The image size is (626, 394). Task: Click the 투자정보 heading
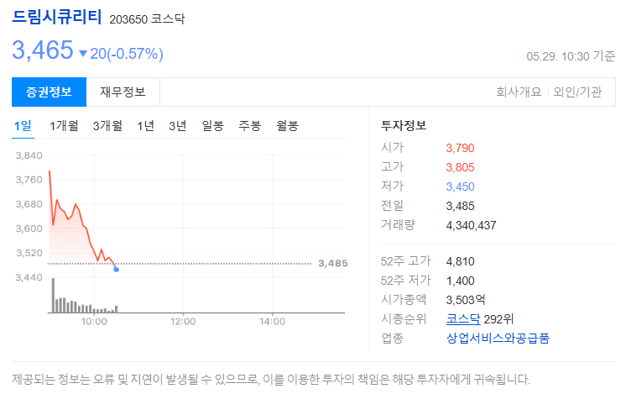pos(404,126)
